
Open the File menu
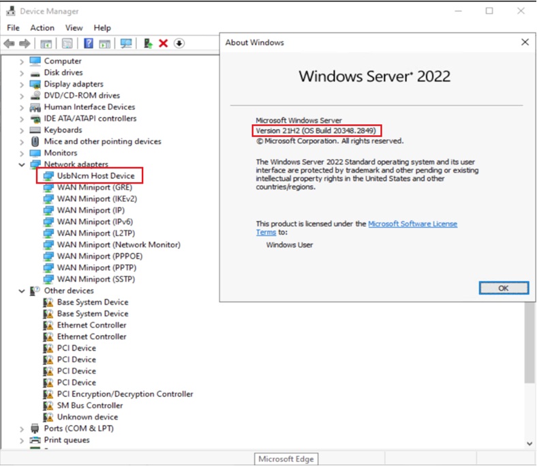point(13,28)
